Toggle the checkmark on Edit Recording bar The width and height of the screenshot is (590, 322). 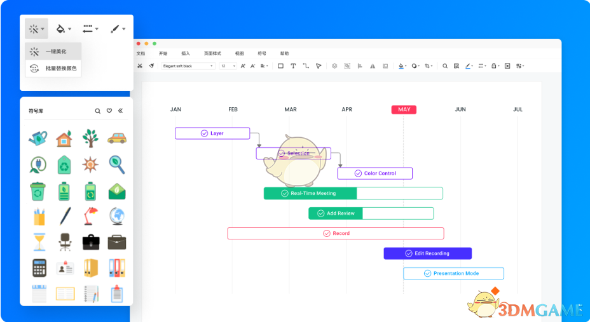click(408, 253)
